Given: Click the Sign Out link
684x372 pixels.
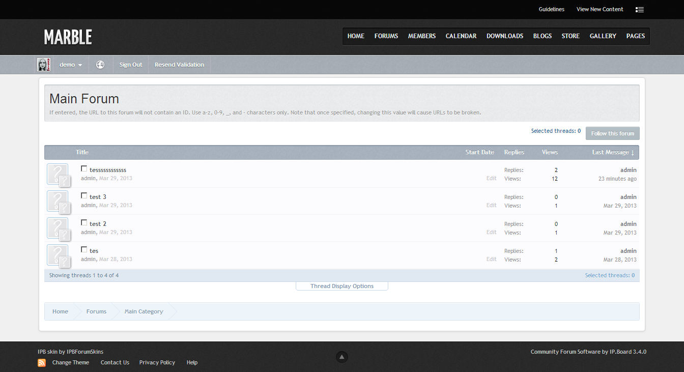Looking at the screenshot, I should 131,65.
